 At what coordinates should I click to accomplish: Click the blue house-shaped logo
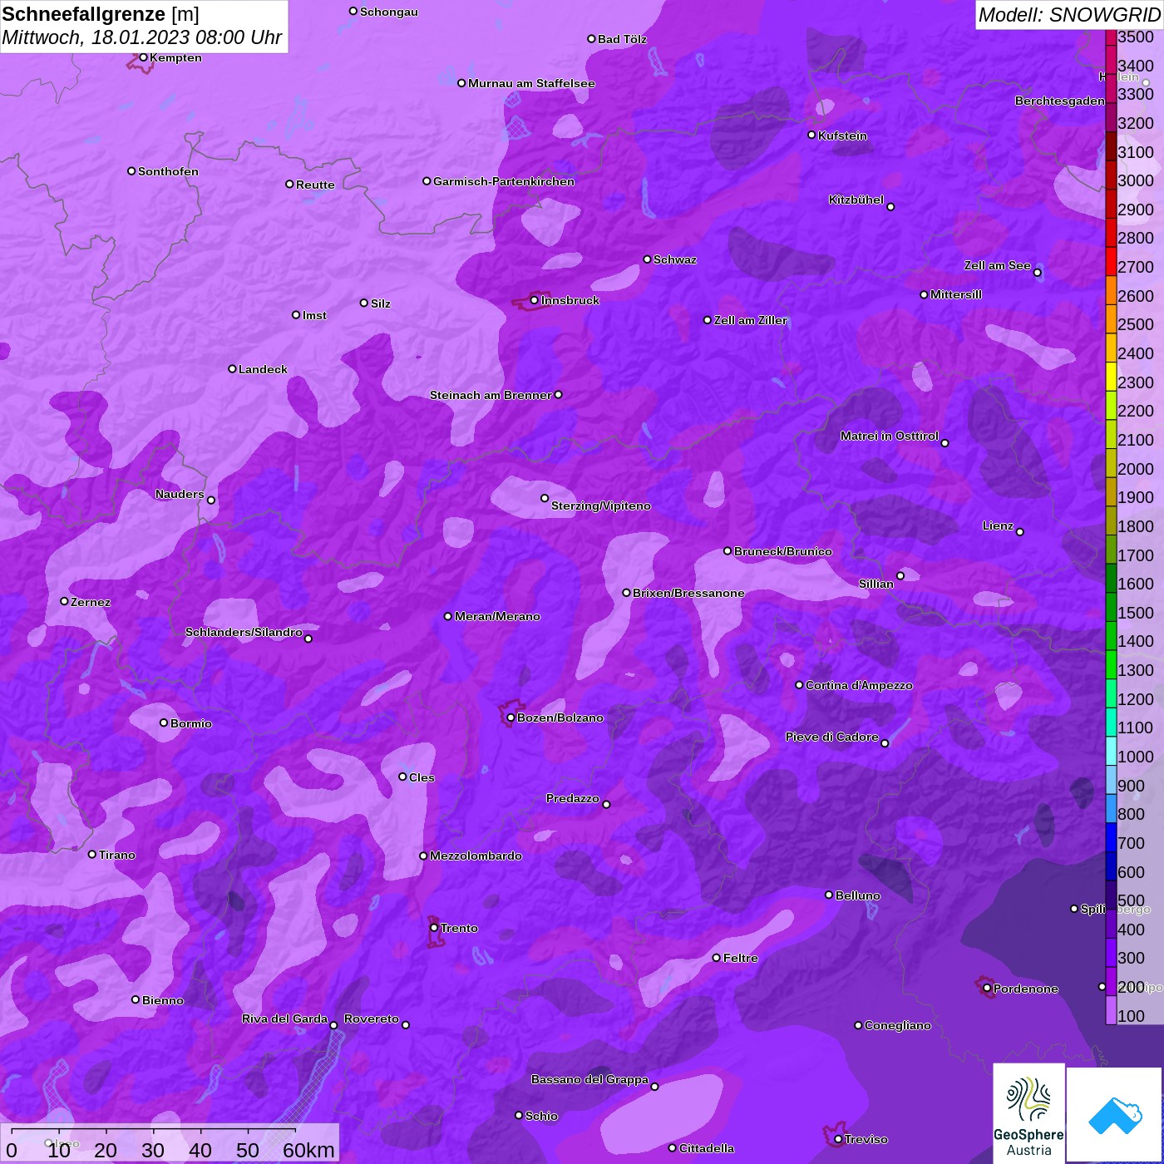click(x=1115, y=1115)
